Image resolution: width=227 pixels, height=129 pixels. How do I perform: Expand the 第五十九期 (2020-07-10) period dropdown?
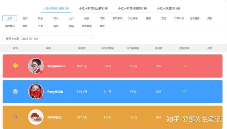(48, 39)
